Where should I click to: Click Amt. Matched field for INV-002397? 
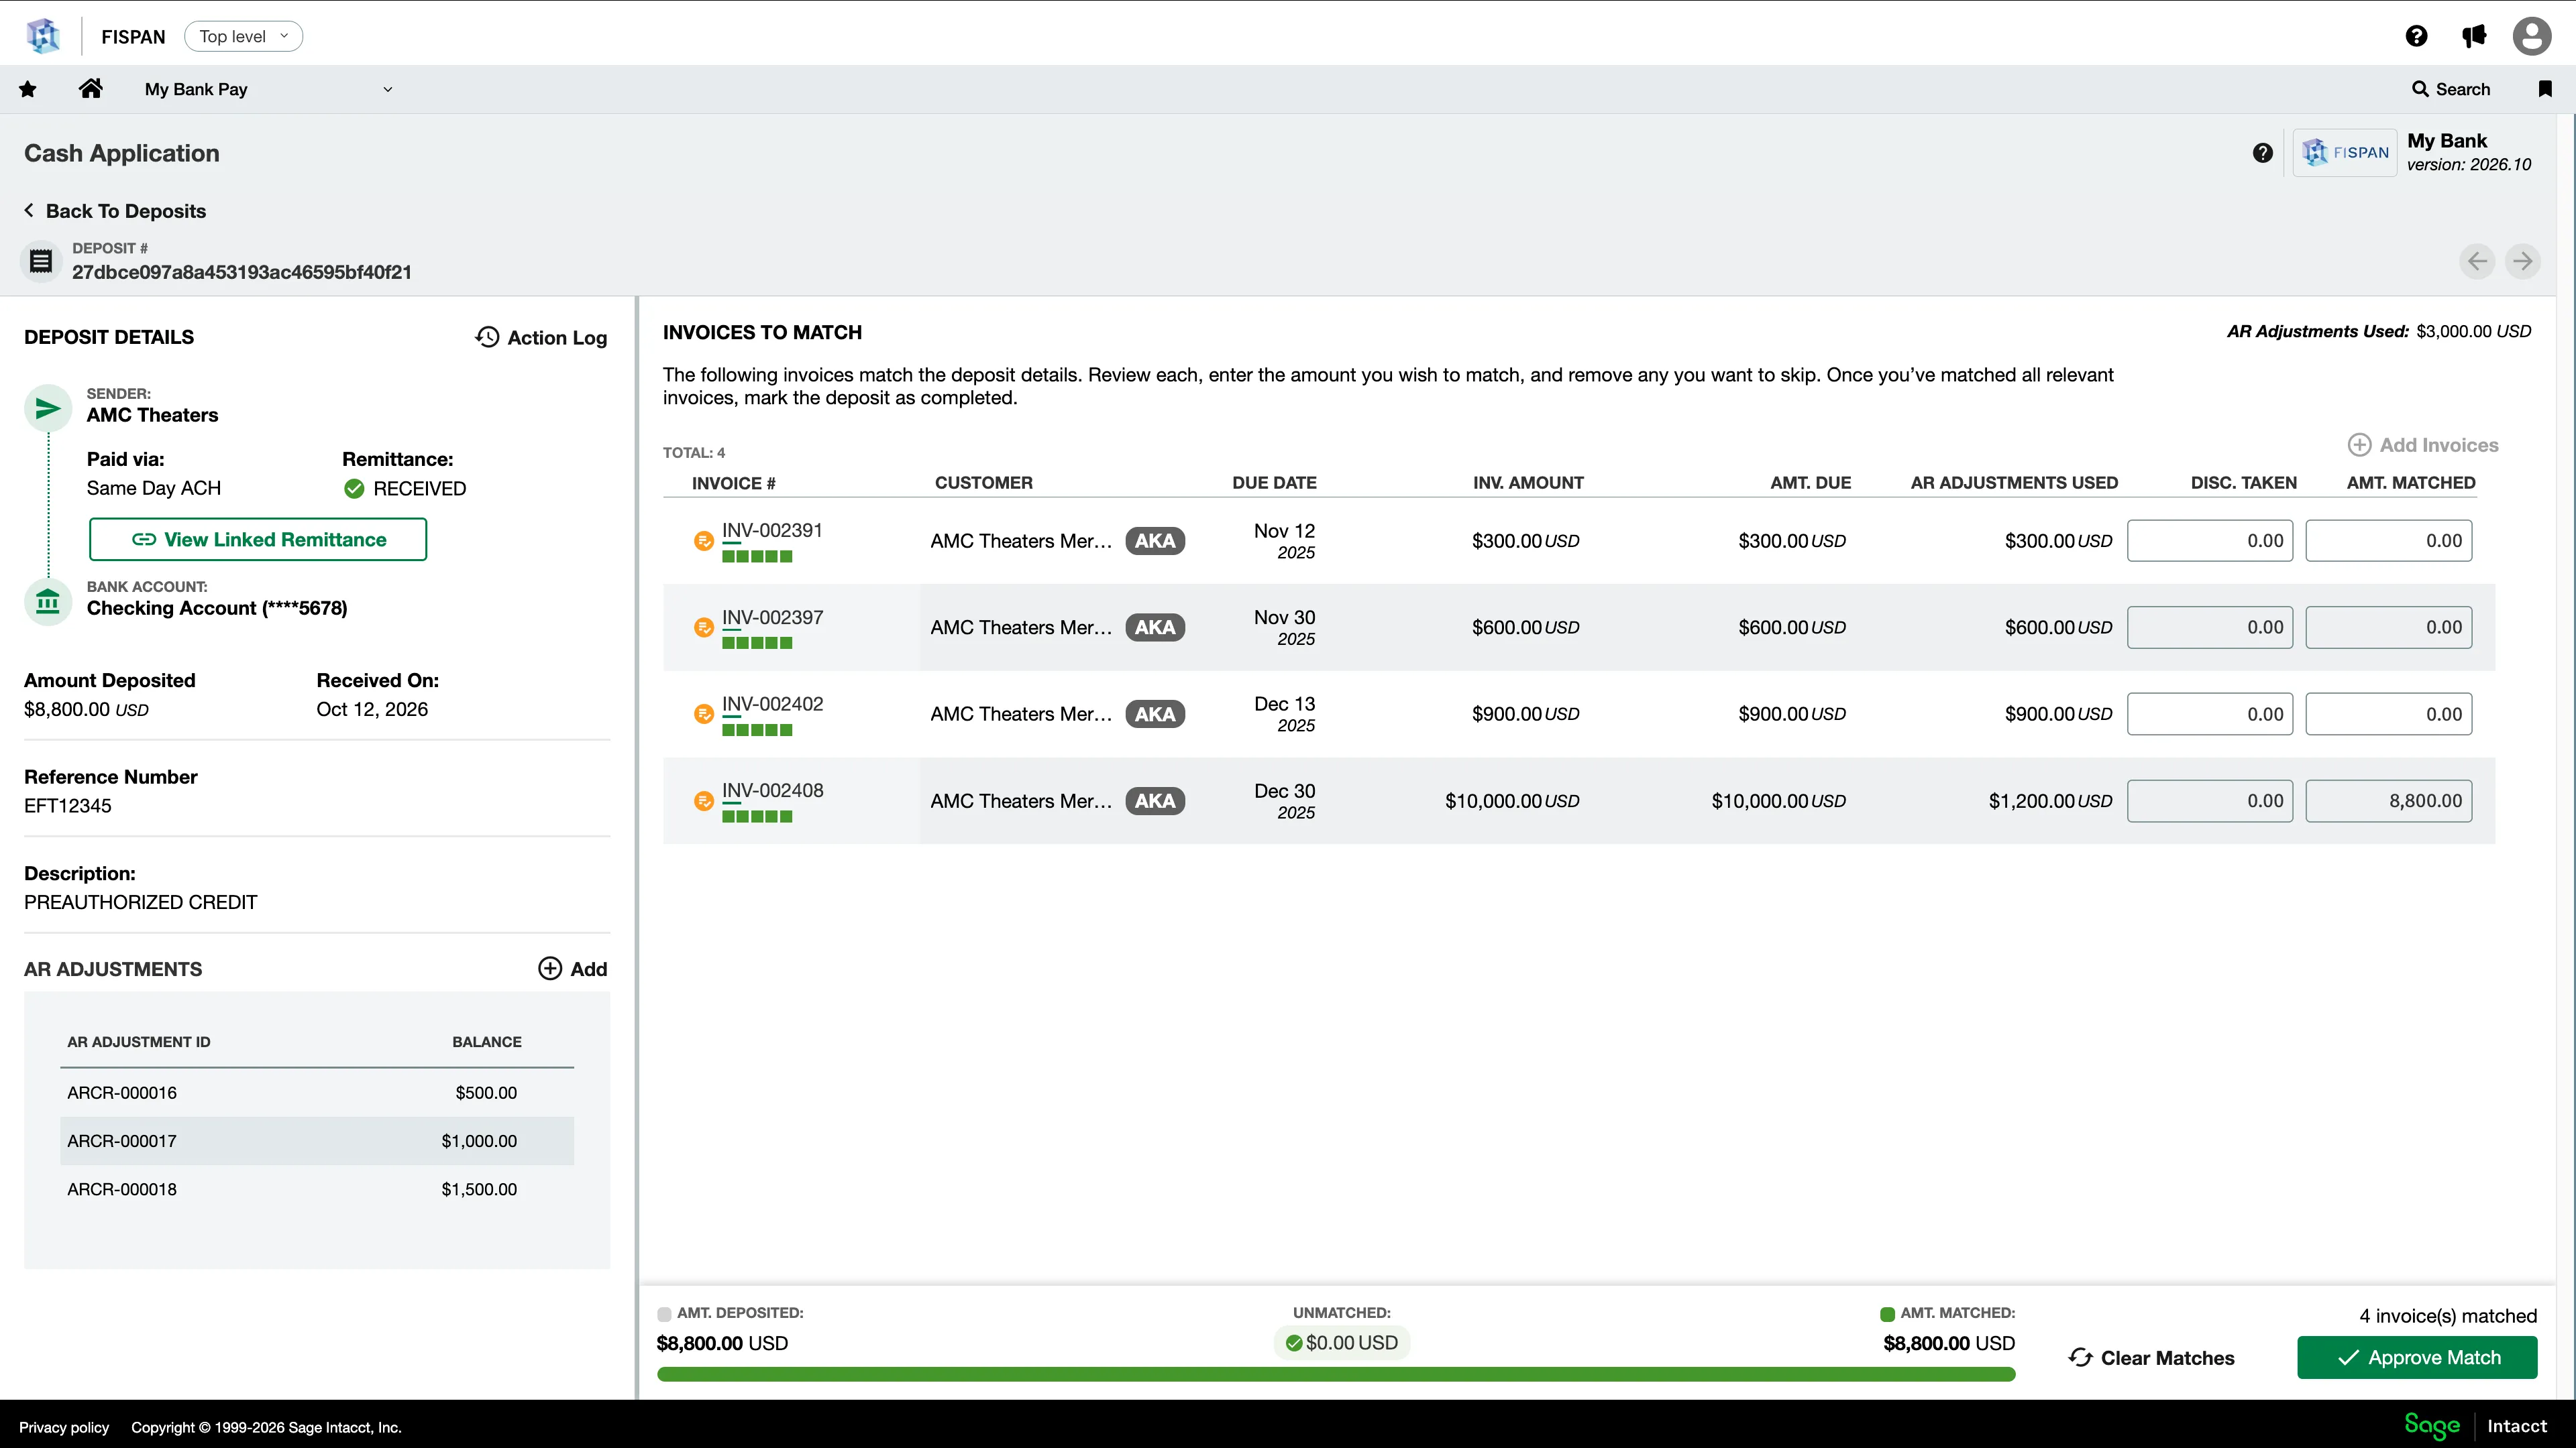click(x=2389, y=627)
